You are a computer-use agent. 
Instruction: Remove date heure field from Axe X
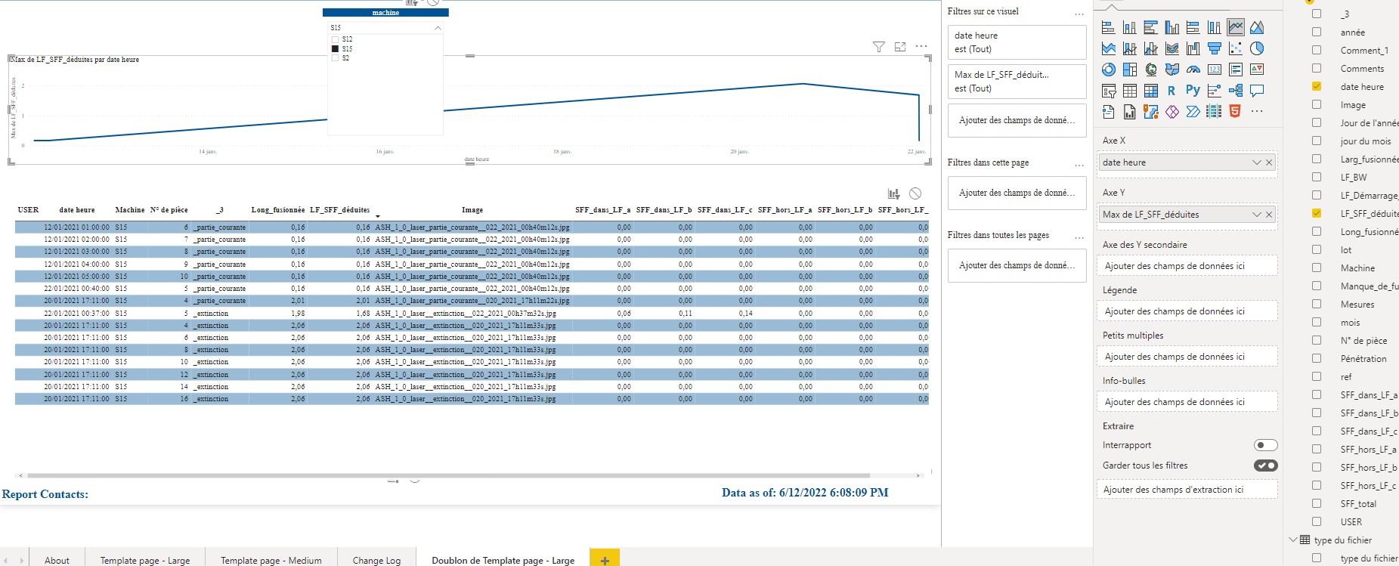click(1269, 162)
